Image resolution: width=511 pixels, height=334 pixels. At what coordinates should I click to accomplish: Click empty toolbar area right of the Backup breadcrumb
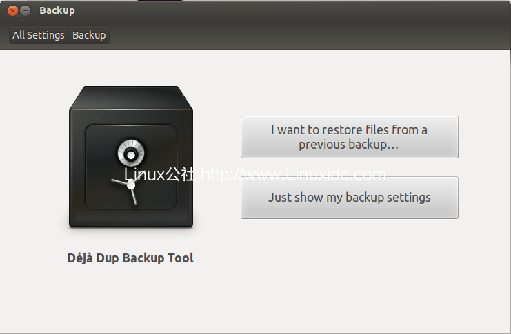pos(310,35)
